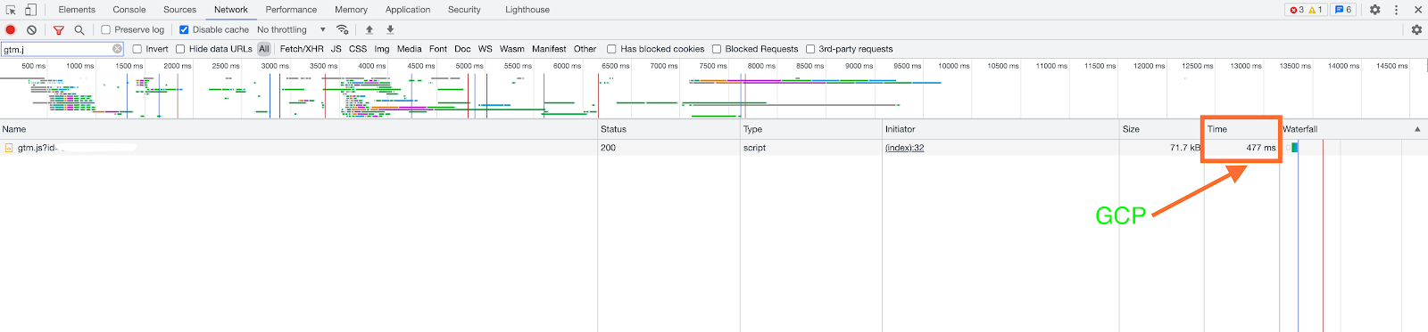
Task: Select the Network tab
Action: tap(231, 10)
